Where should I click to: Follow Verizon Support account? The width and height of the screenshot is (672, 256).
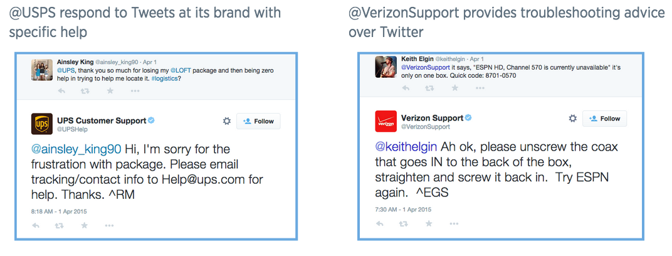[x=604, y=119]
